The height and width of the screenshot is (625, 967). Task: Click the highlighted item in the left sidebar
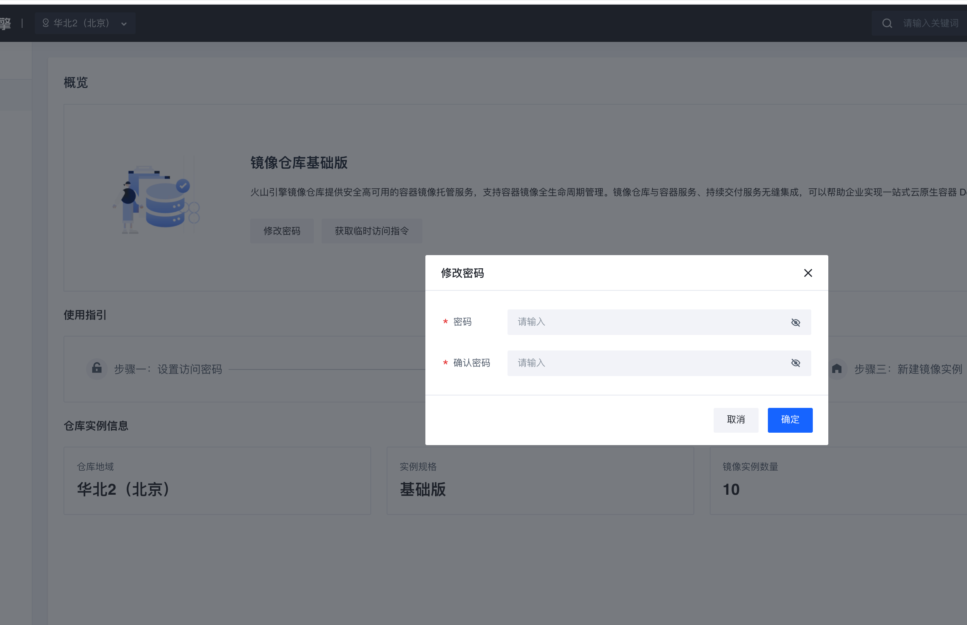[16, 95]
